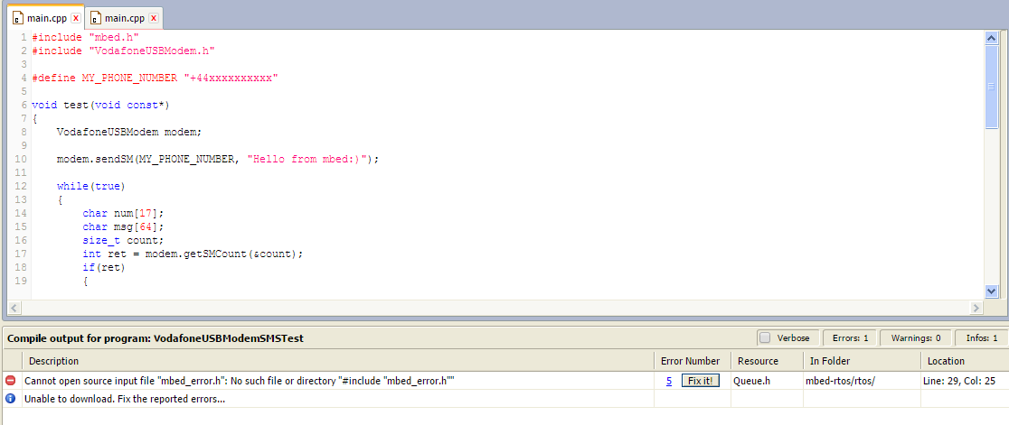This screenshot has width=1009, height=425.
Task: Click the 'if(ret)' code line
Action: pos(104,267)
